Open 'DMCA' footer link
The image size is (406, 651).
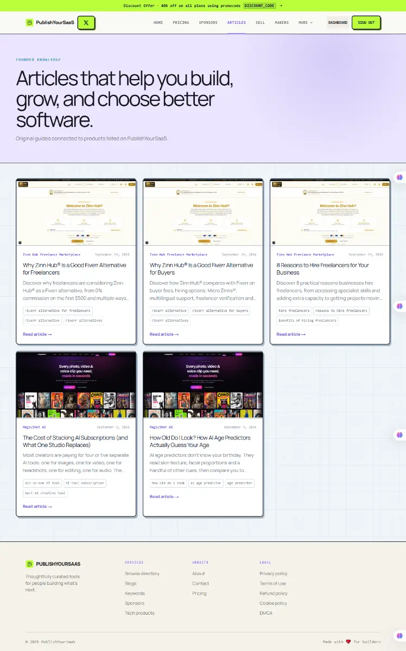[x=266, y=613]
